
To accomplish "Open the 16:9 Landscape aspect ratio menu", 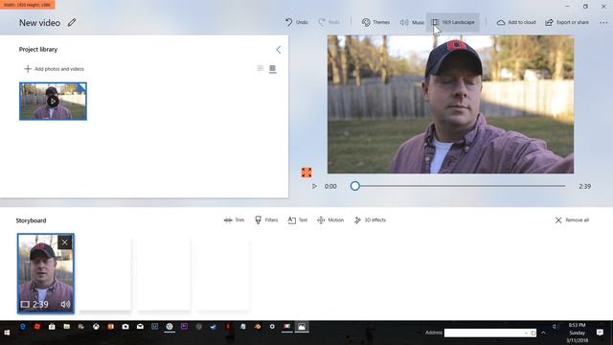I will coord(453,22).
